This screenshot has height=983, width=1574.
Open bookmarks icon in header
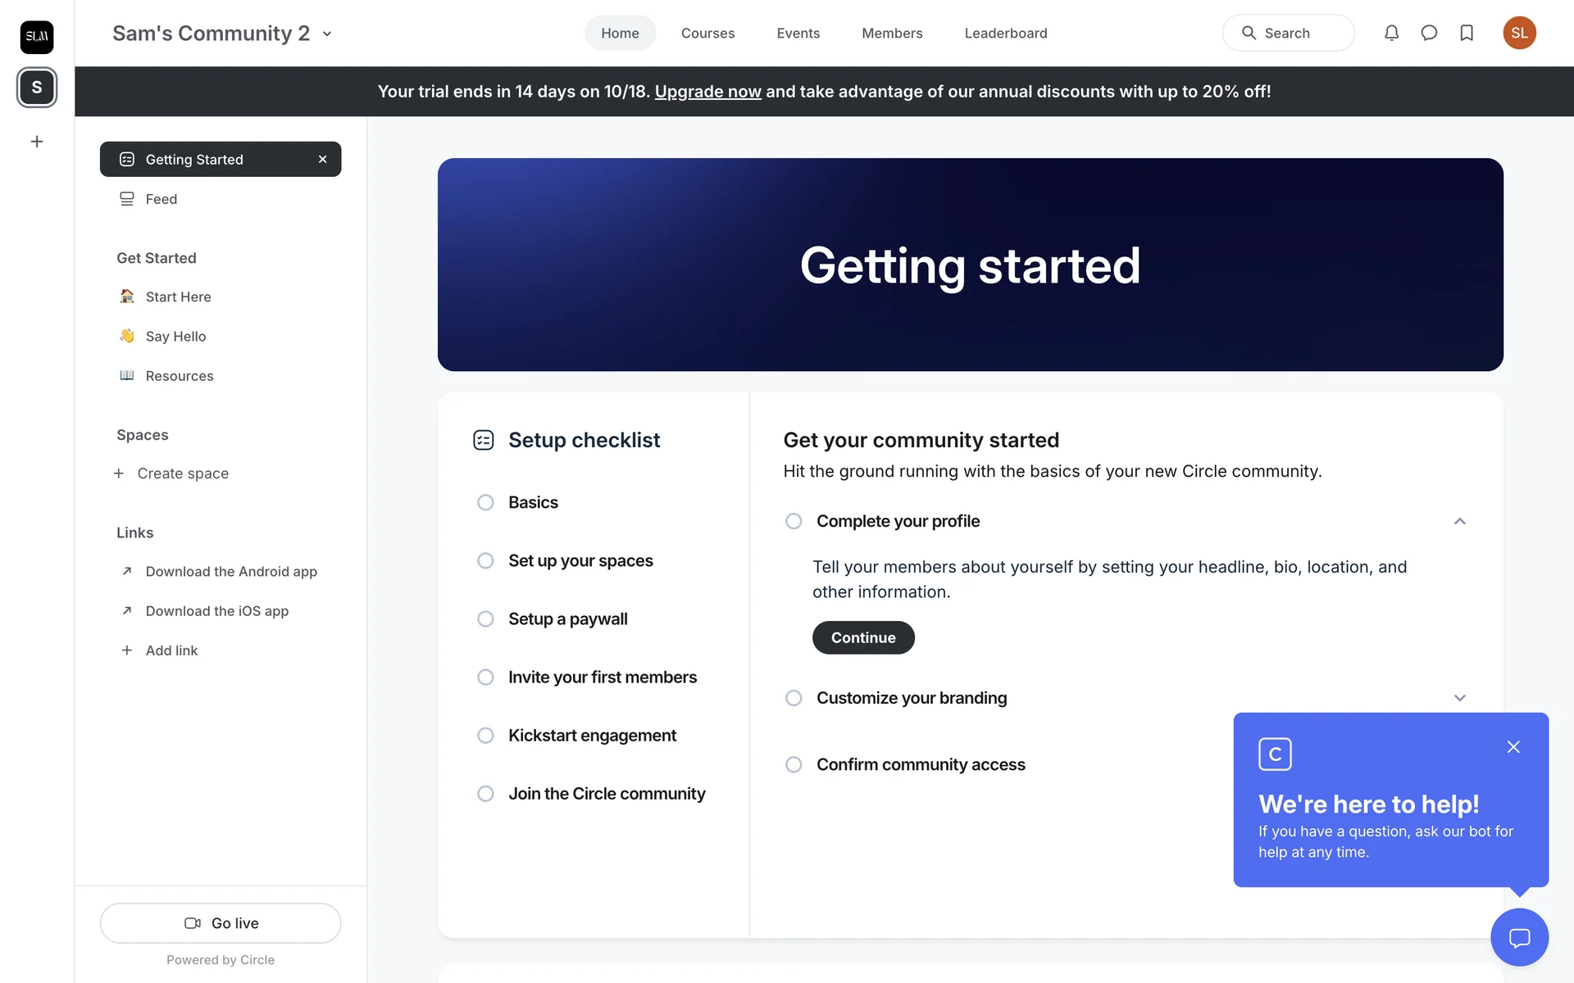(x=1467, y=33)
